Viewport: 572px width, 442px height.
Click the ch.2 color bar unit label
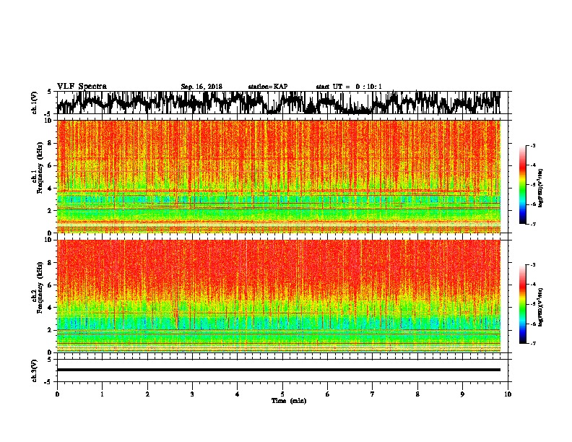point(541,307)
